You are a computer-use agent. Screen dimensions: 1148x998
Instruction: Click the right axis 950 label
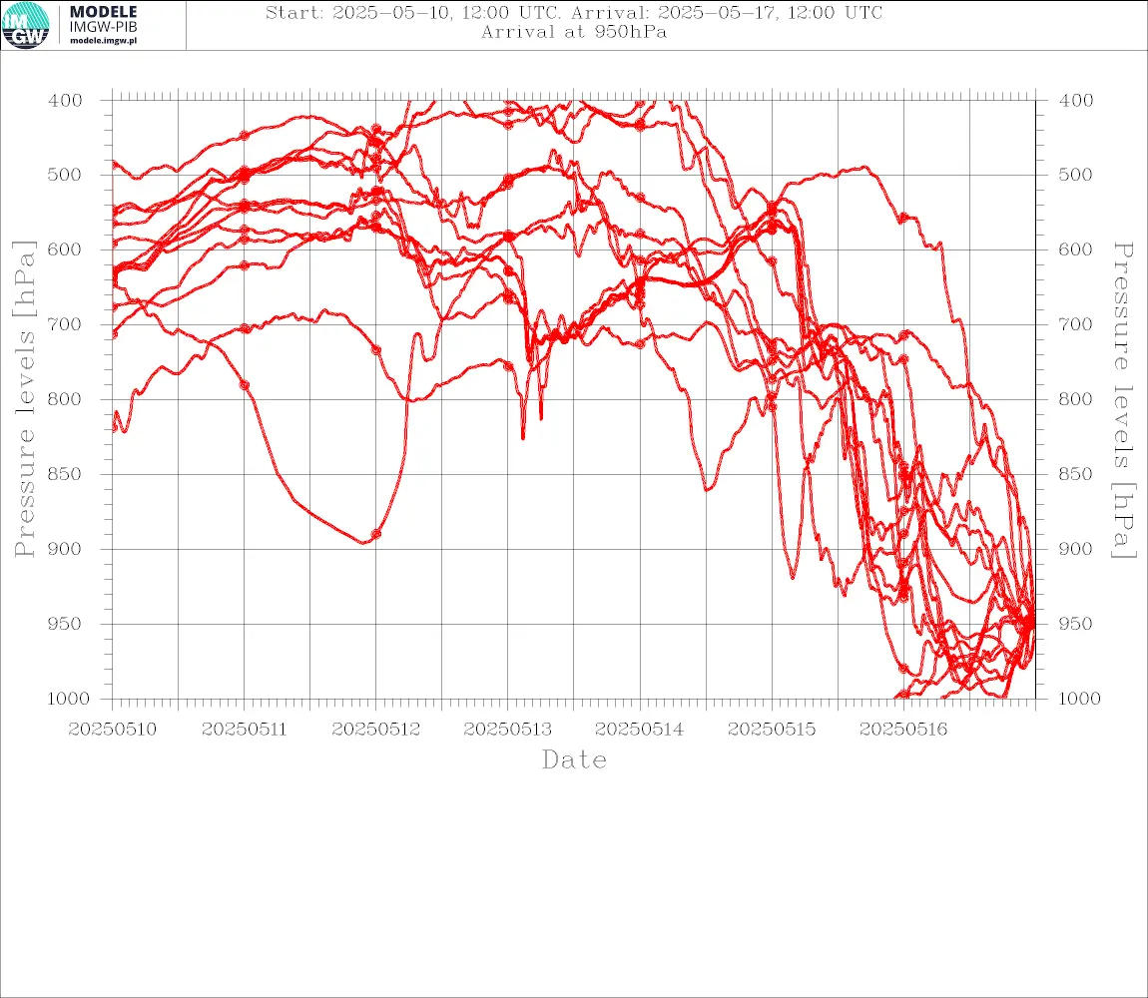1075,624
